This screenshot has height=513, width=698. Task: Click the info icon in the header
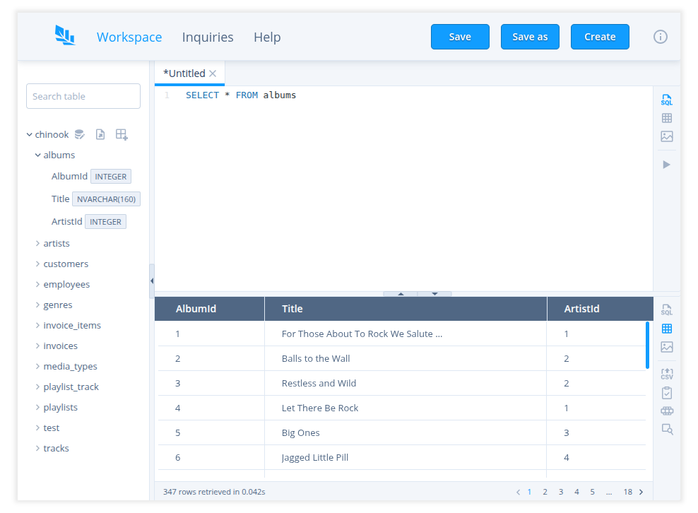point(660,37)
